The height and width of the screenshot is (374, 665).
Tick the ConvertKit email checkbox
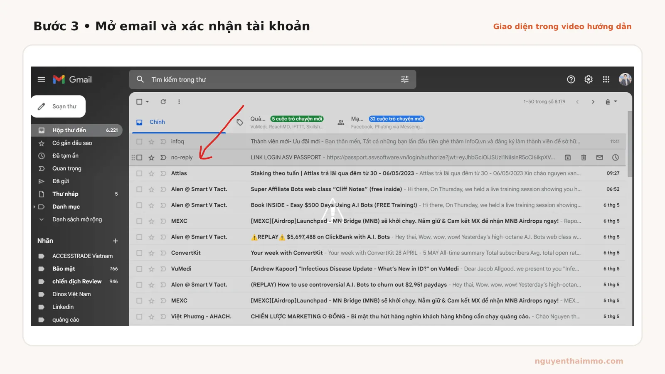(139, 253)
